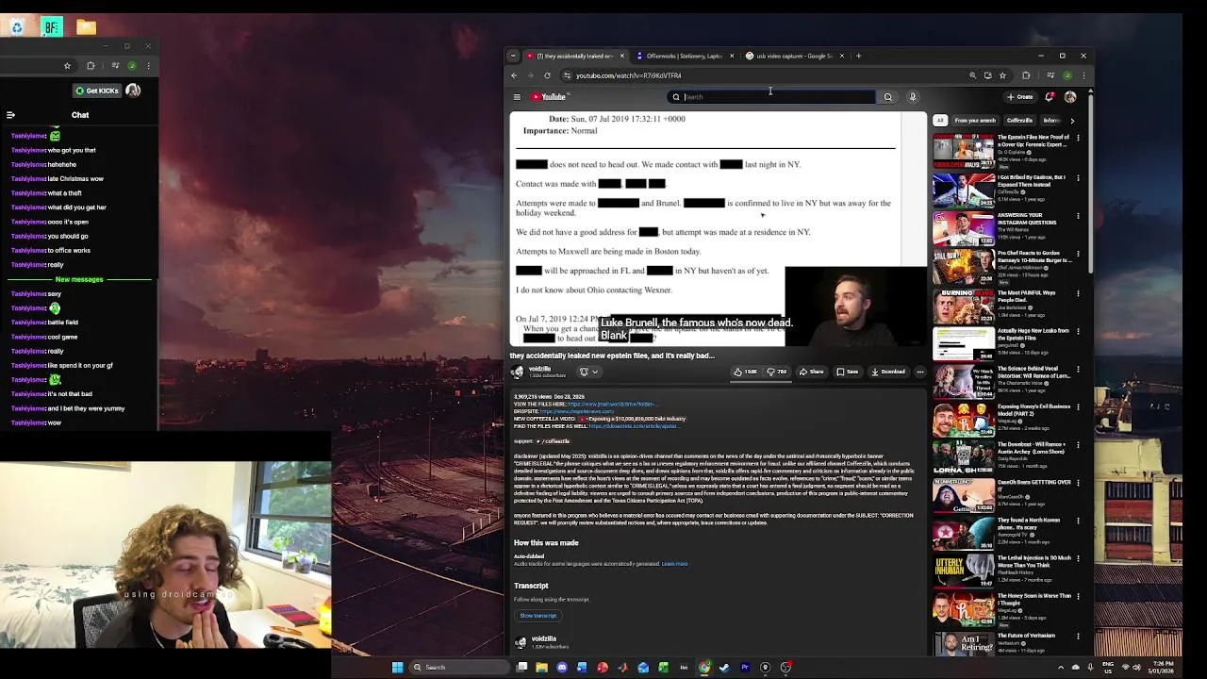Screen dimensions: 1207x679
Task: Share the video
Action: (812, 372)
